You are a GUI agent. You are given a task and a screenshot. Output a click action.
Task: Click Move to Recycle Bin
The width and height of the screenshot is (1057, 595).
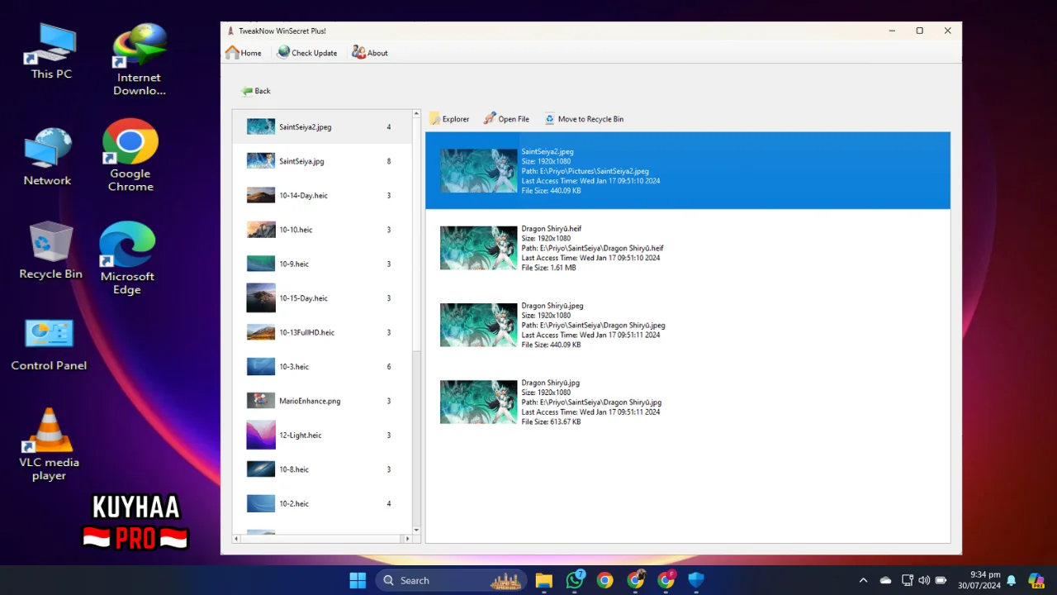[584, 119]
